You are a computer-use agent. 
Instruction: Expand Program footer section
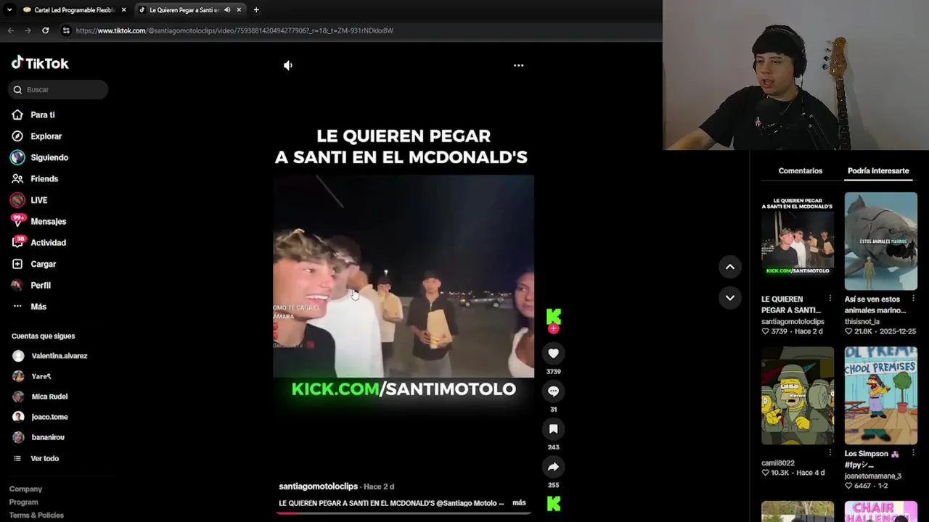(23, 502)
